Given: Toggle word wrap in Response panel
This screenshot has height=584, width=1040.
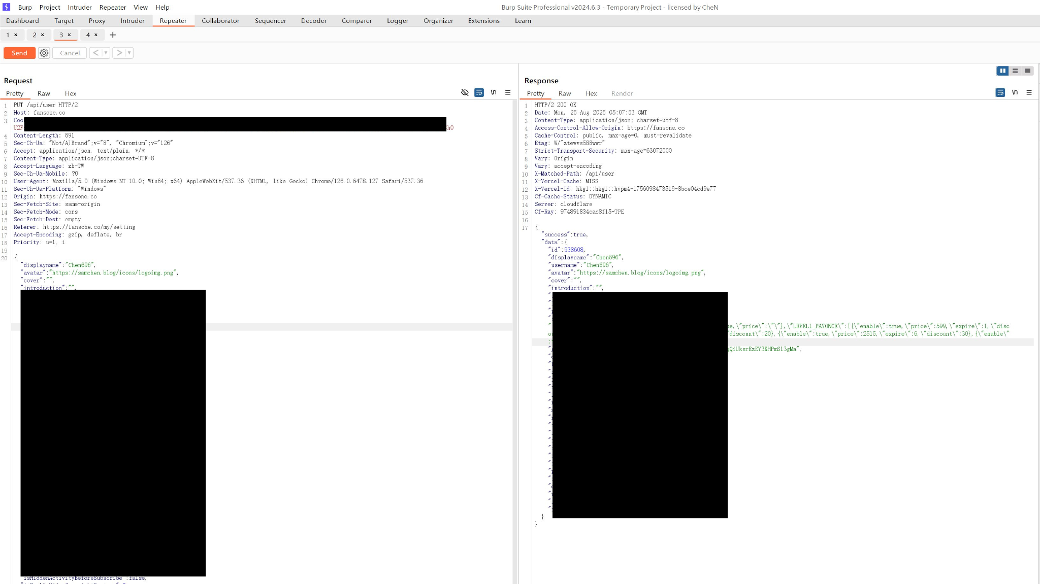Looking at the screenshot, I should point(1000,92).
